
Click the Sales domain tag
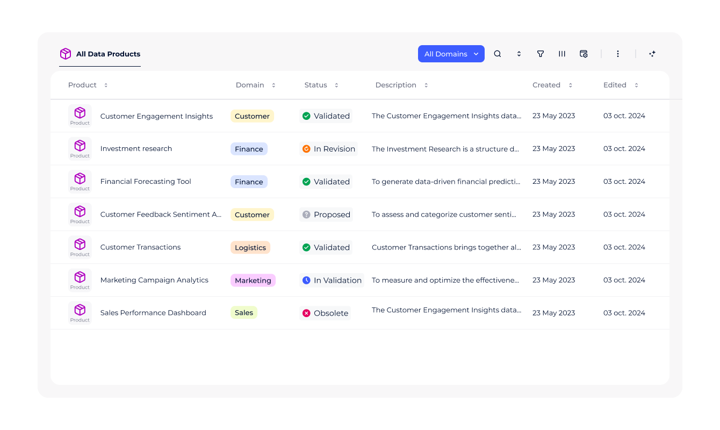pyautogui.click(x=244, y=312)
